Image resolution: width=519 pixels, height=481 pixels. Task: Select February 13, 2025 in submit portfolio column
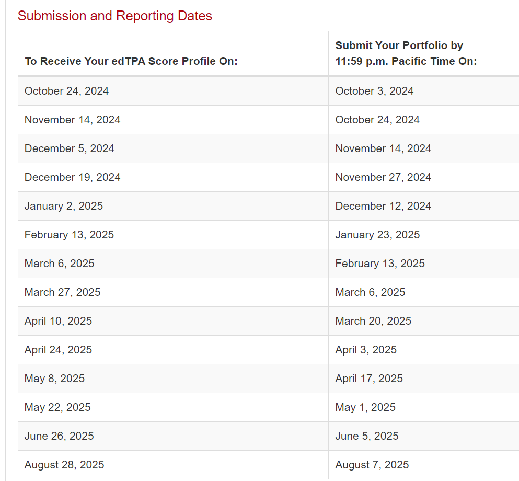pos(379,264)
